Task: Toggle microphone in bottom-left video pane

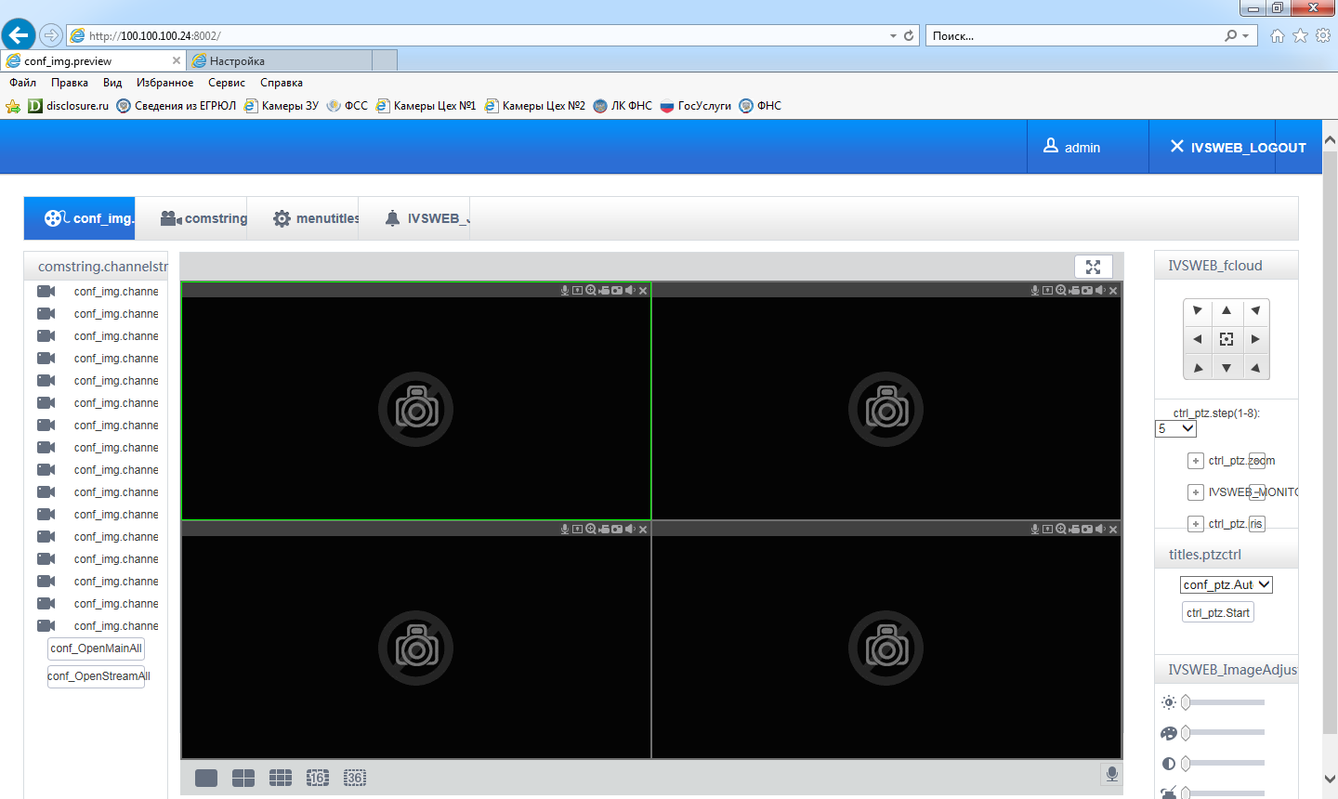Action: pyautogui.click(x=564, y=530)
